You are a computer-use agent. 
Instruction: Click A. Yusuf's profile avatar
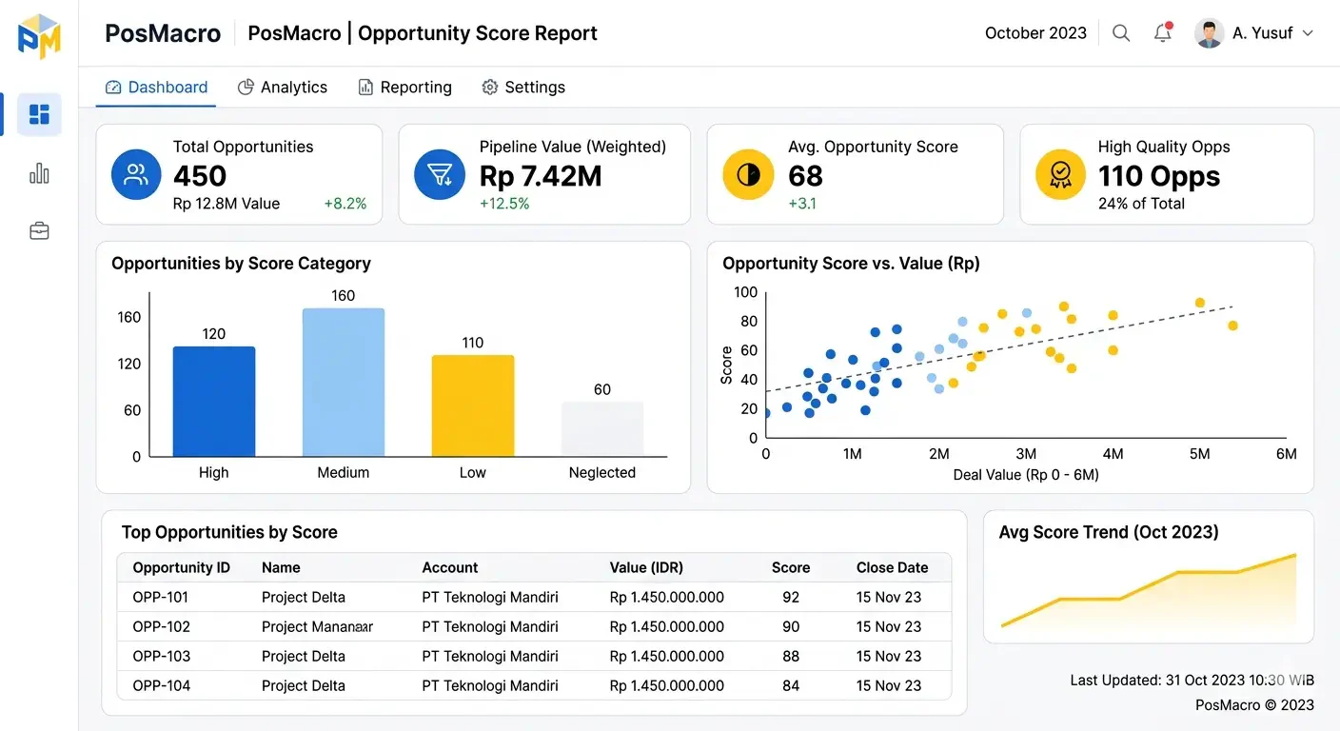click(x=1209, y=33)
